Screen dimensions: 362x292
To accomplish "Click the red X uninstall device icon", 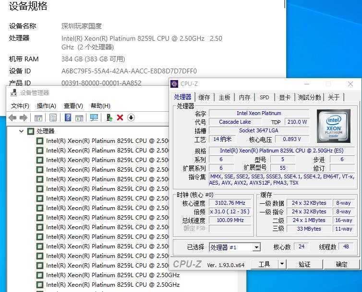I will click(x=120, y=117).
